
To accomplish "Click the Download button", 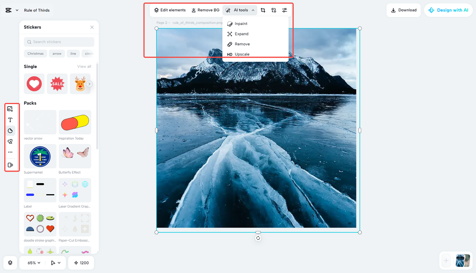I will click(403, 10).
